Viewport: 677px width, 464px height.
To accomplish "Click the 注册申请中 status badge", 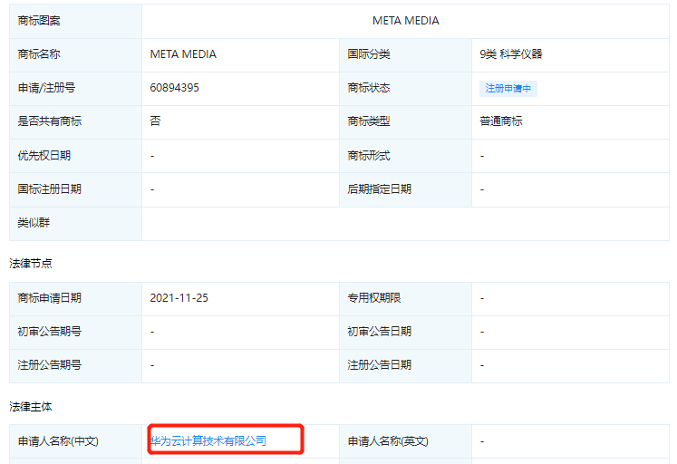I will [x=508, y=89].
